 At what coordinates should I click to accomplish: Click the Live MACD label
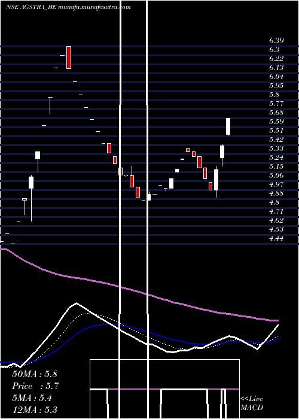coord(252,403)
